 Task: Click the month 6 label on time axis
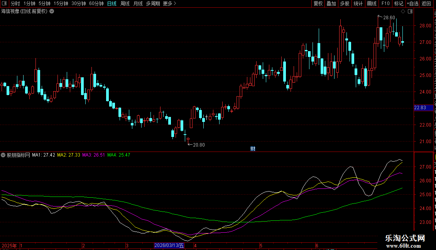pyautogui.click(x=317, y=245)
